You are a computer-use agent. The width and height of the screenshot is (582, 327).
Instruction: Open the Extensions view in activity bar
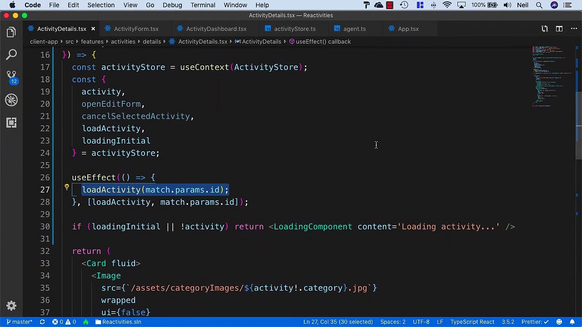pyautogui.click(x=11, y=123)
